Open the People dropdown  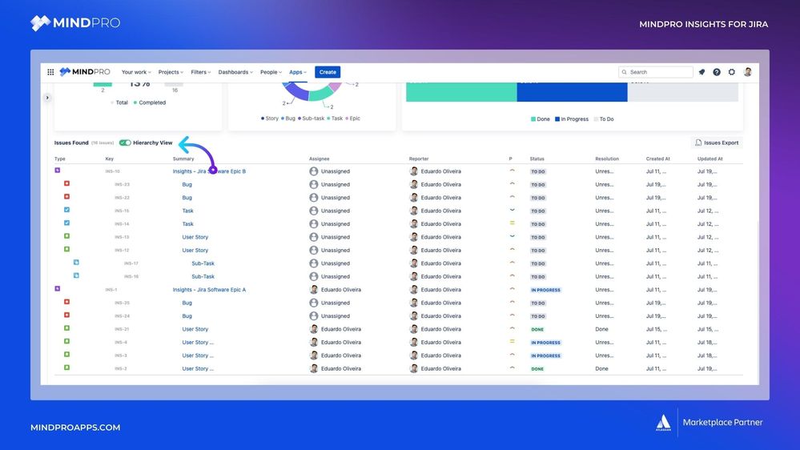(271, 72)
